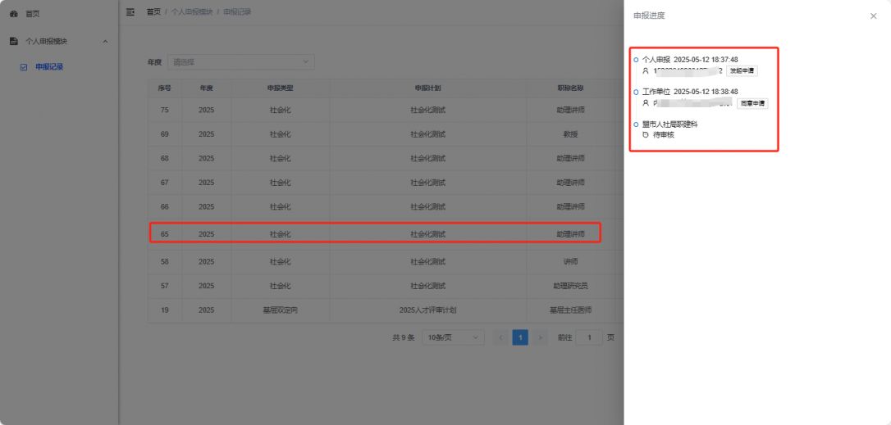
Task: Click 个人申报模块 in the breadcrumb
Action: click(192, 11)
